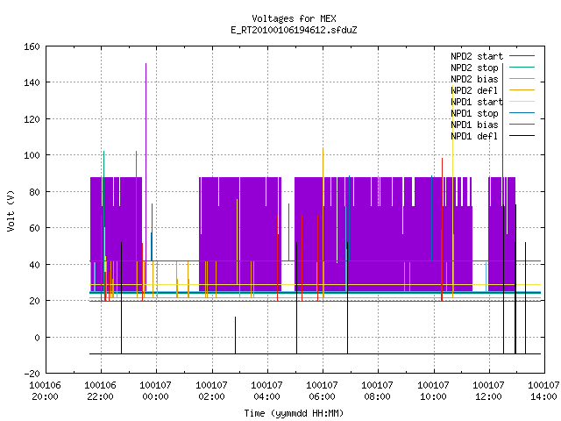This screenshot has width=561, height=421.
Task: Click the 'Time (yymmdd HH:MM)' x-axis label
Action: tap(294, 413)
